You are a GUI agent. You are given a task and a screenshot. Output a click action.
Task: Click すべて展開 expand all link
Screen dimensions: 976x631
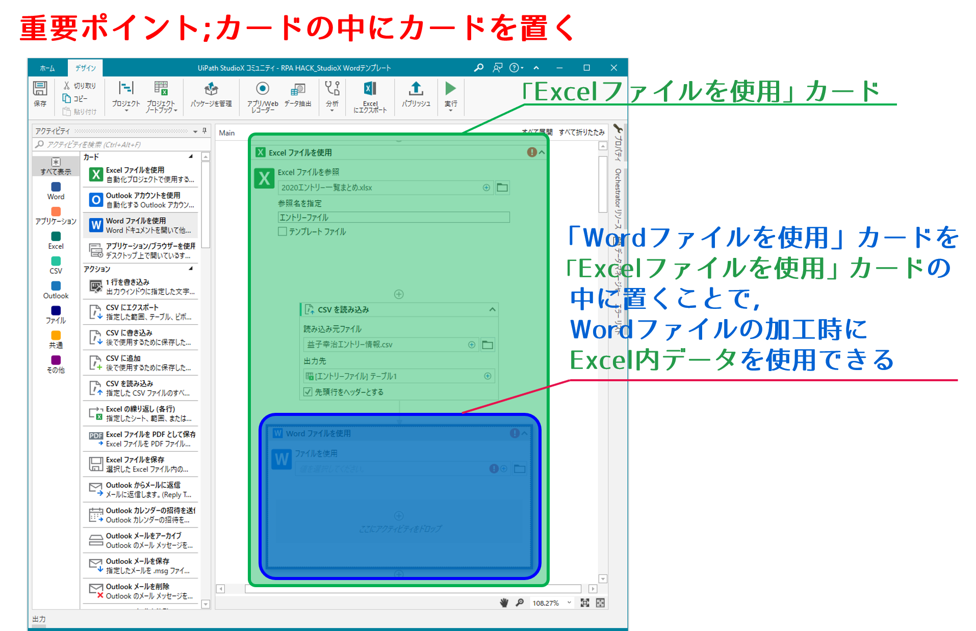click(537, 132)
